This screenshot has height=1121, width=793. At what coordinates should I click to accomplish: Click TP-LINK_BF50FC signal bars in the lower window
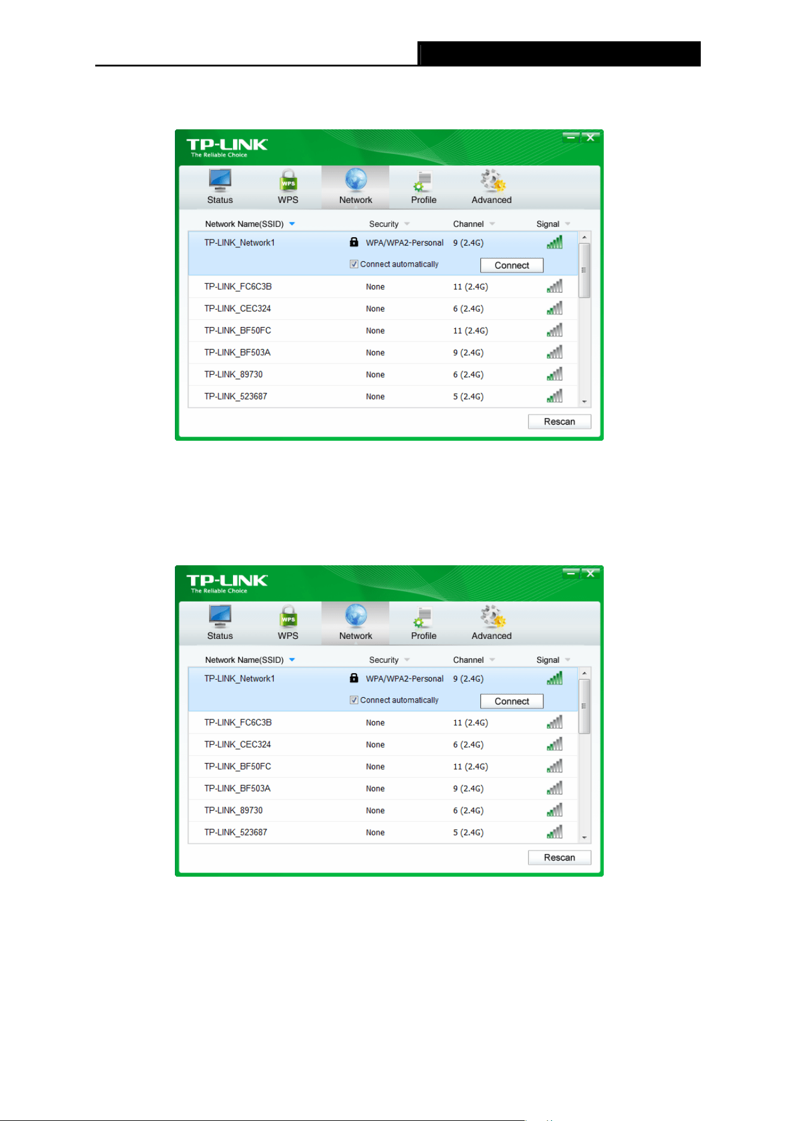click(555, 766)
